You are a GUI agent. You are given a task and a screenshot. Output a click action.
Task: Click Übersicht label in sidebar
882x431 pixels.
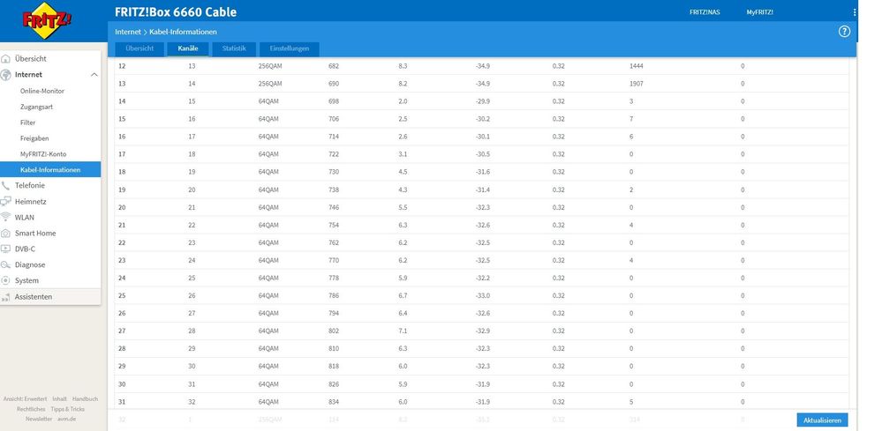(x=30, y=59)
